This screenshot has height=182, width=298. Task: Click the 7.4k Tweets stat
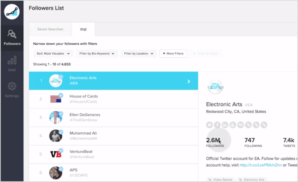pyautogui.click(x=289, y=142)
